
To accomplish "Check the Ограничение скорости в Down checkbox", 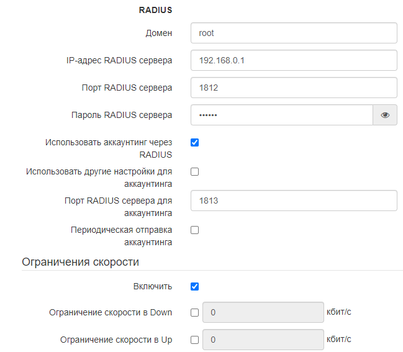I will tap(194, 312).
